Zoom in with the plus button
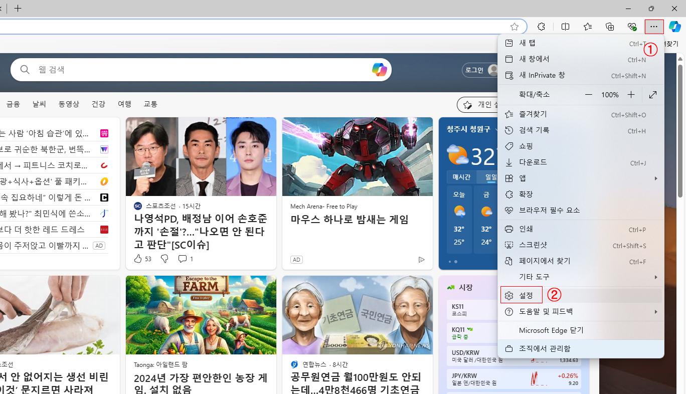This screenshot has width=686, height=394. [631, 95]
